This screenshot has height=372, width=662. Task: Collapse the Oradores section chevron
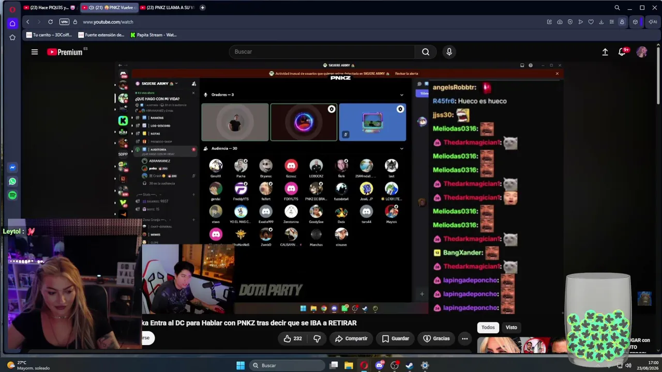pyautogui.click(x=401, y=95)
